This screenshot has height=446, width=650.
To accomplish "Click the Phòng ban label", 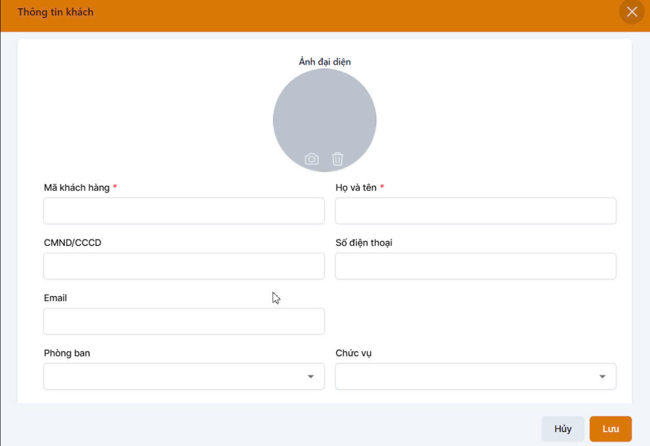I will click(67, 353).
